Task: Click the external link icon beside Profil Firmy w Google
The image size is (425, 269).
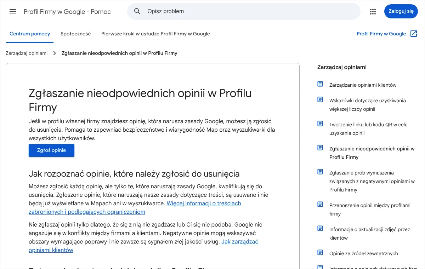Action: click(414, 34)
